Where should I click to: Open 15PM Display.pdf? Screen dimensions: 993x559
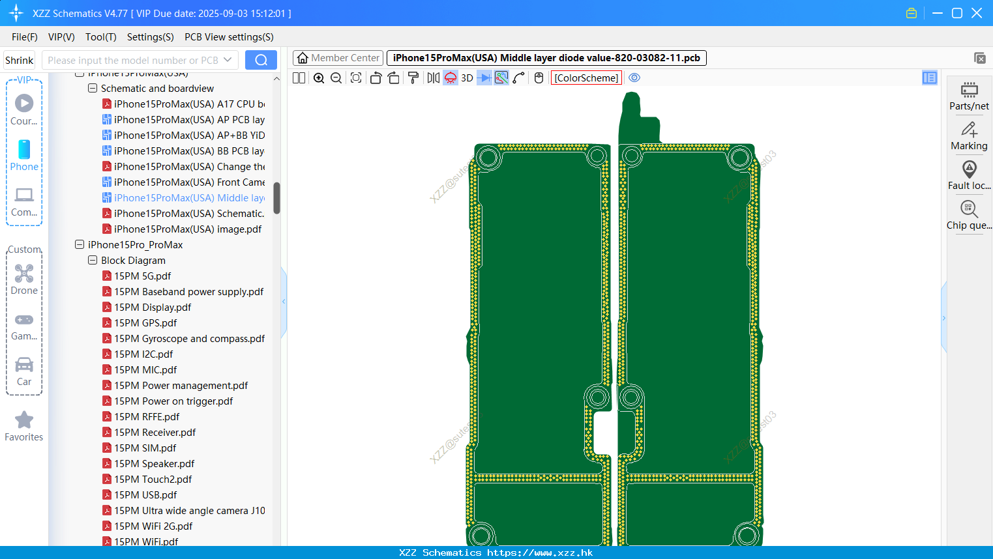[x=147, y=307]
